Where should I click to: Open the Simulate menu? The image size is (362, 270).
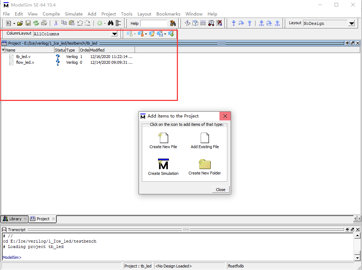(74, 14)
